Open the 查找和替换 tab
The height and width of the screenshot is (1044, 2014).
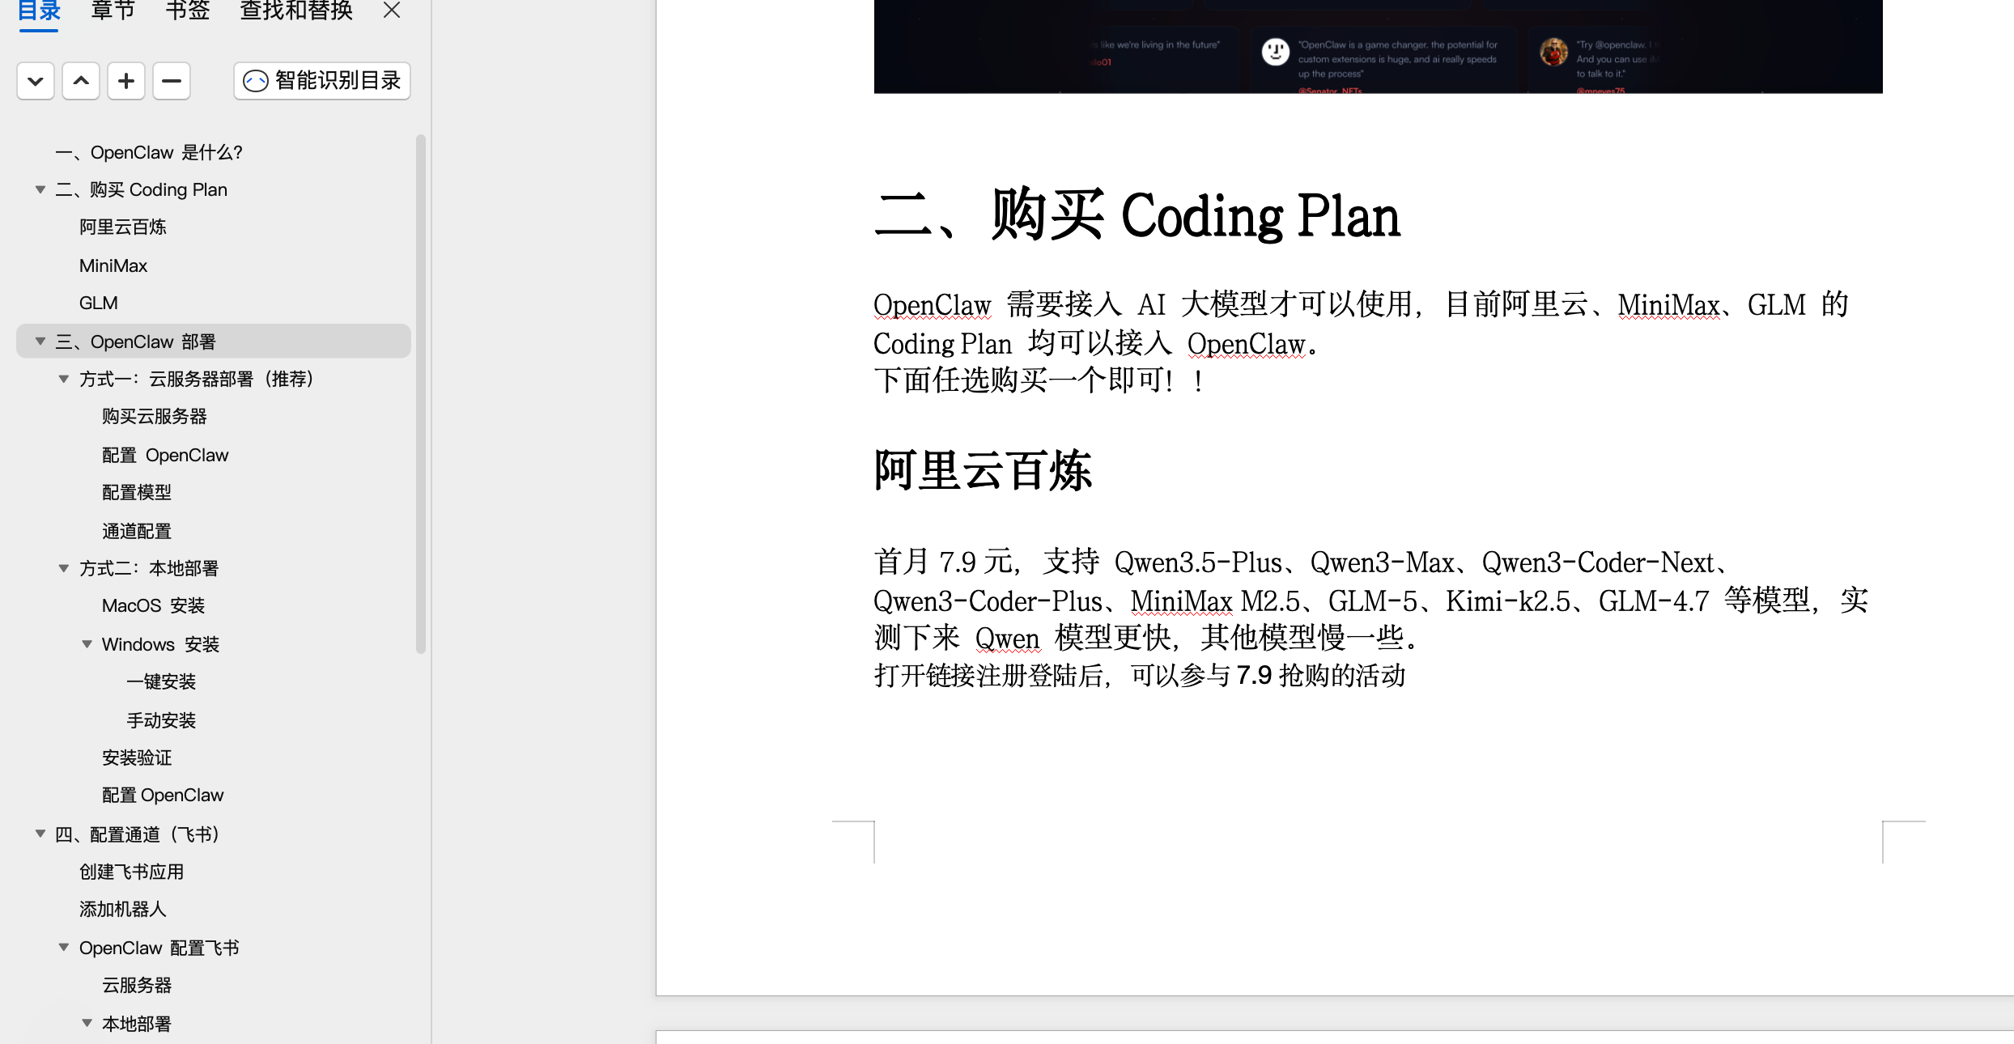[296, 11]
